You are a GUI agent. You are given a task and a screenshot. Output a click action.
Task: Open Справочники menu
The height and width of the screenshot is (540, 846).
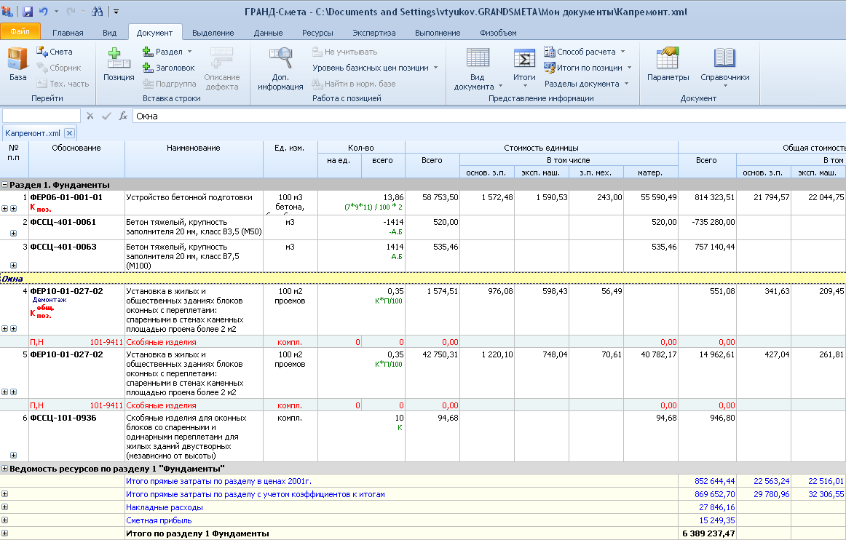tap(724, 68)
